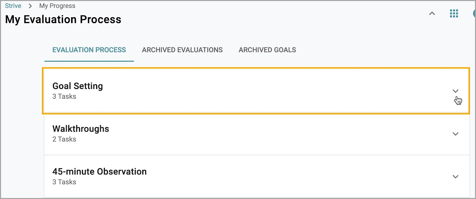The width and height of the screenshot is (476, 199).
Task: Open the Archived Evaluations tab
Action: pyautogui.click(x=182, y=50)
